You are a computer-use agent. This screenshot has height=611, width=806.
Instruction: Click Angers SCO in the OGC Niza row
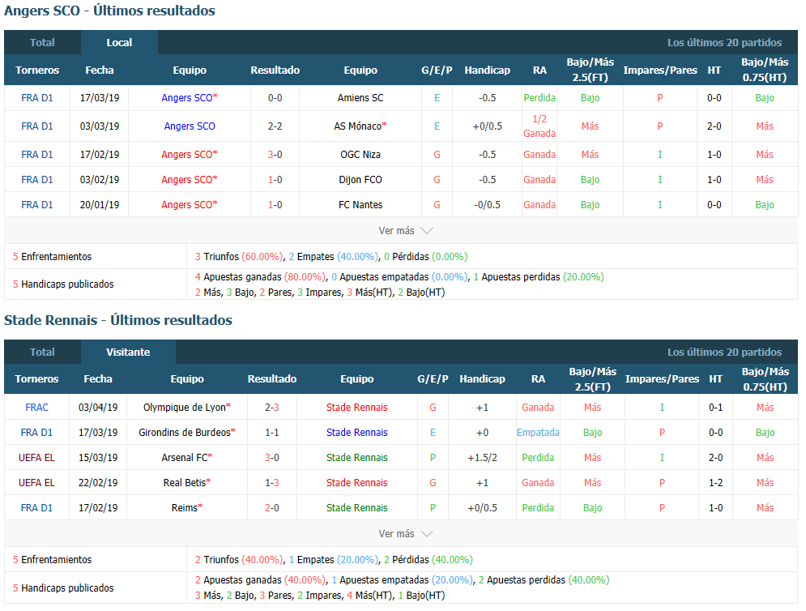(x=190, y=154)
